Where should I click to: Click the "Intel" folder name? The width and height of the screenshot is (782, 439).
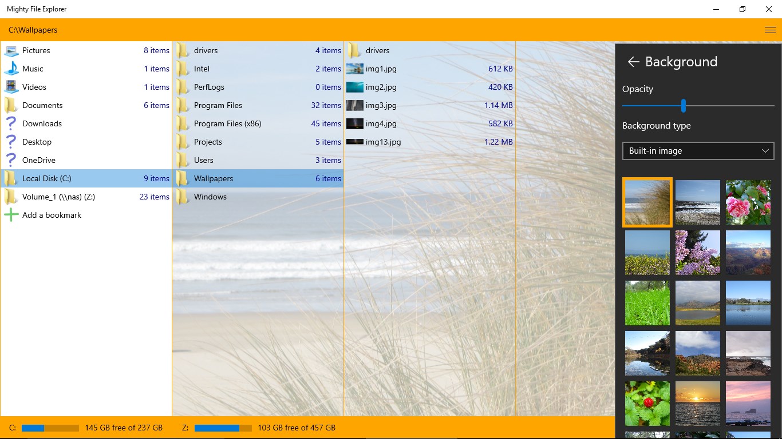coord(202,69)
